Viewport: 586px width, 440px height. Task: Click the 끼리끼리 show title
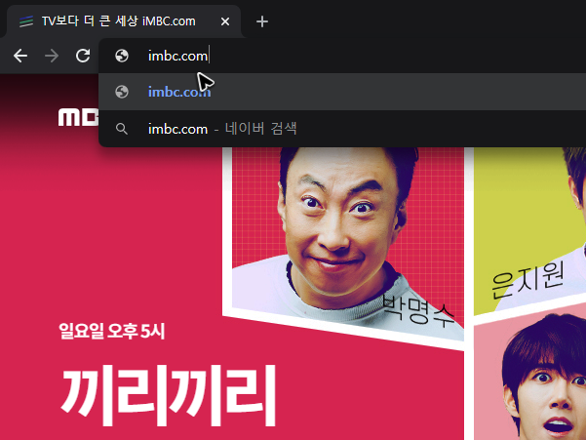168,395
